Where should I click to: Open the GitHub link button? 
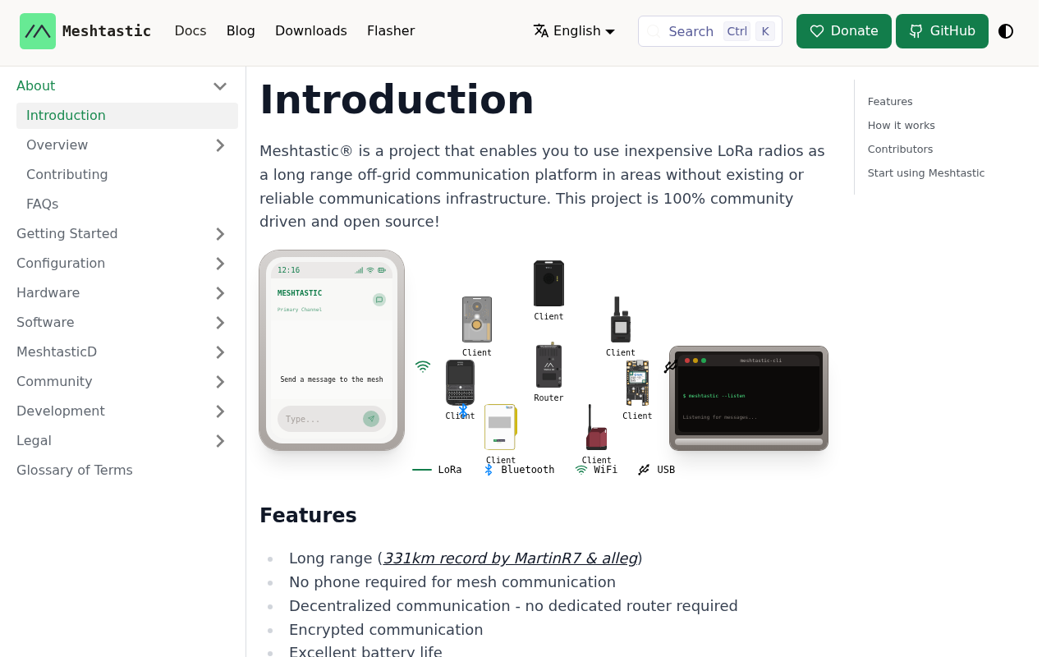(942, 31)
